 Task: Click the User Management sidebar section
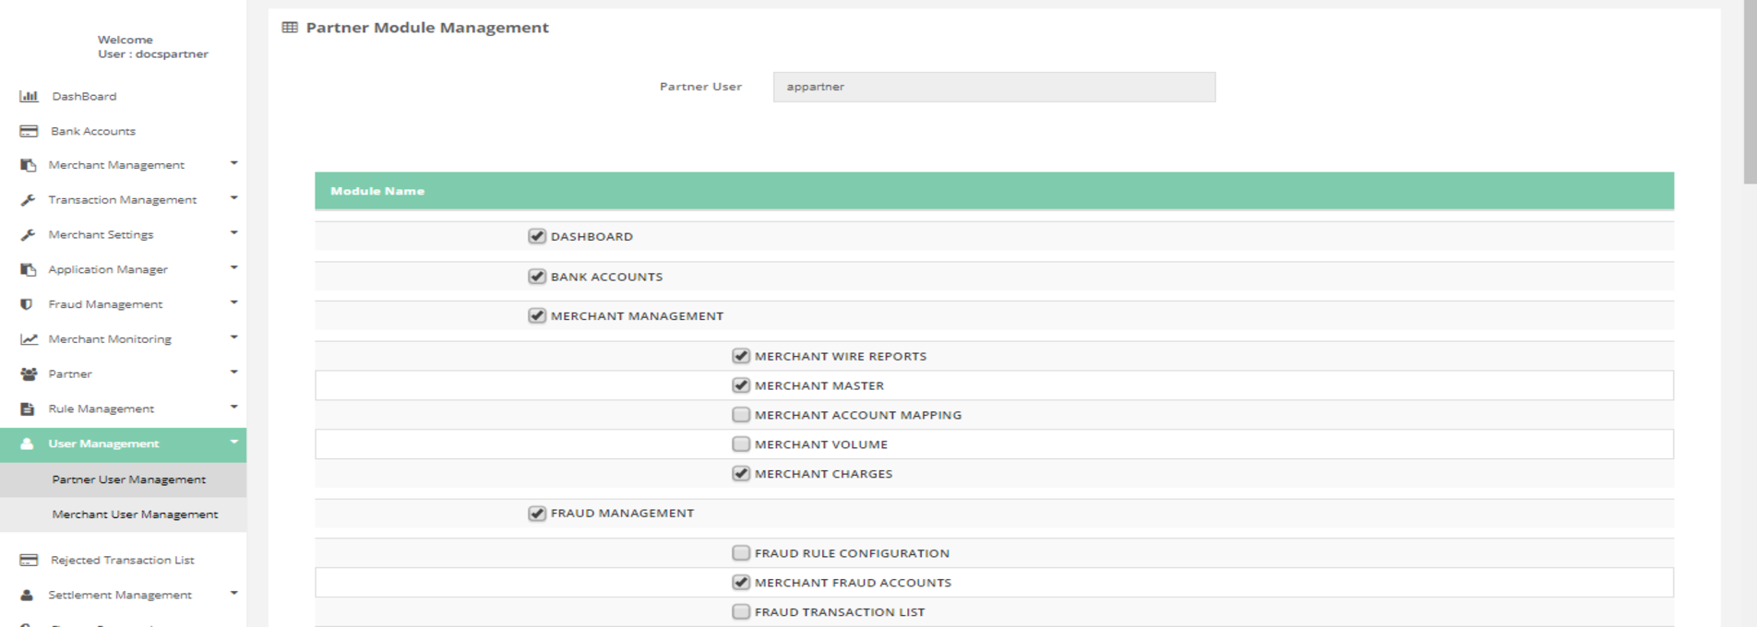[103, 444]
